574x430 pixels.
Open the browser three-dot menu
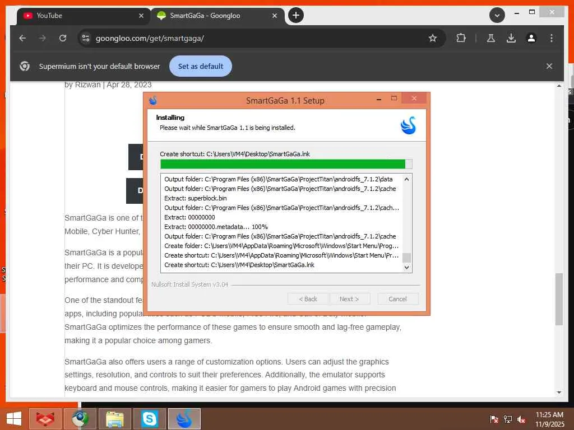[552, 38]
